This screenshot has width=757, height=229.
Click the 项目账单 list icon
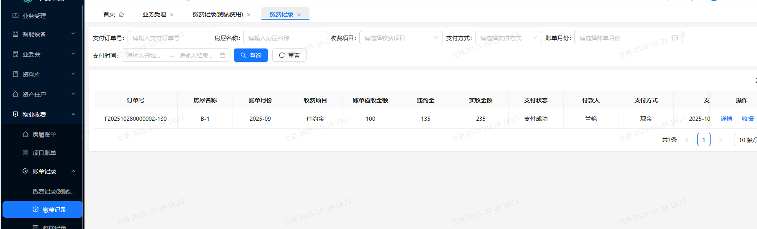coord(26,153)
